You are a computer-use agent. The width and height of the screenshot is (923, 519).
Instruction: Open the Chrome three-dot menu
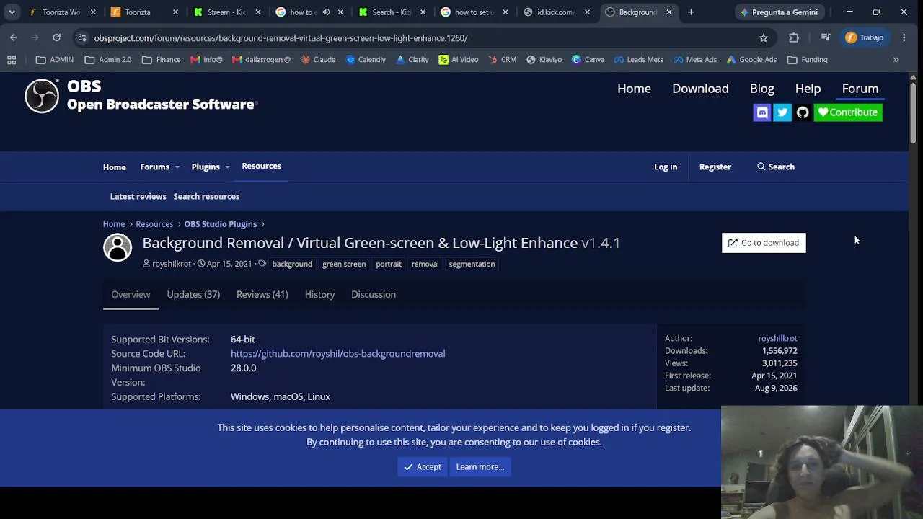tap(904, 37)
